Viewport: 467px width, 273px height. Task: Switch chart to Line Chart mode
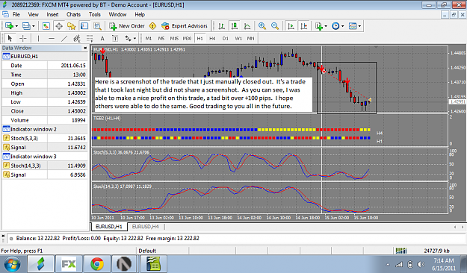247,26
